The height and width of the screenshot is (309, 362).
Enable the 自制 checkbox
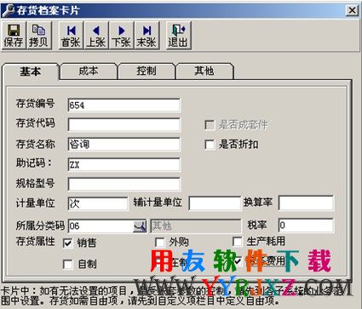[x=68, y=265]
